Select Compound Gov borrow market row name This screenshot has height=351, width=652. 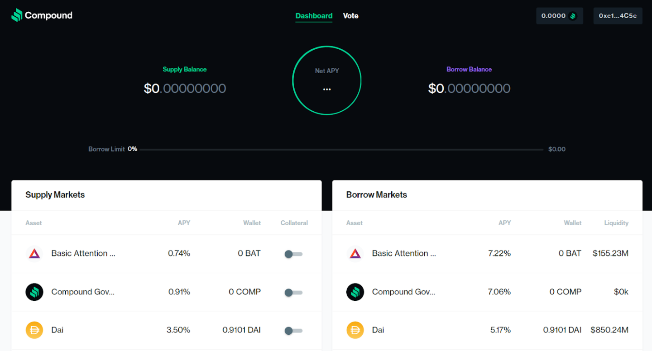(403, 292)
